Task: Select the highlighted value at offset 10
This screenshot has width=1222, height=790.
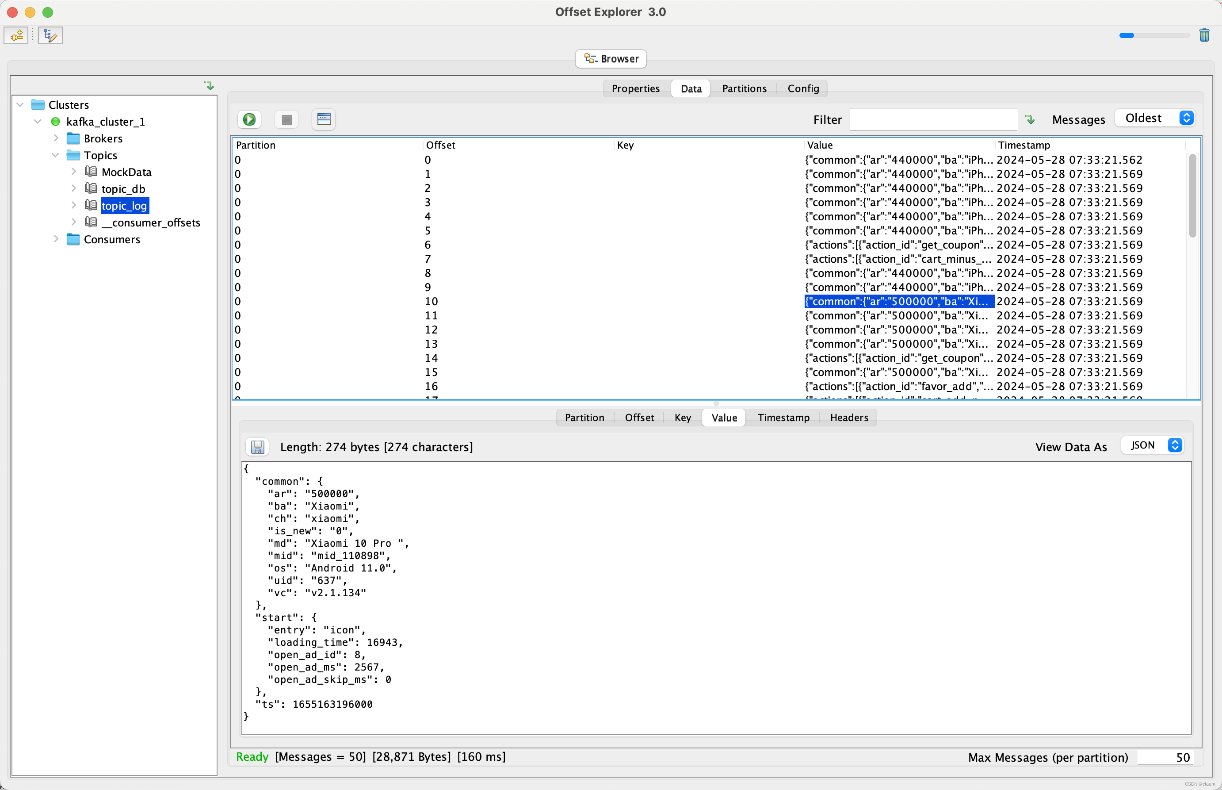Action: pyautogui.click(x=899, y=301)
